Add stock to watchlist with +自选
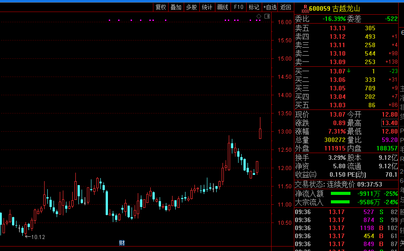404x251 pixels. (x=270, y=7)
